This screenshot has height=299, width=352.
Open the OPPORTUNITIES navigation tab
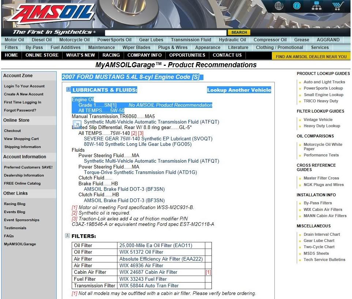point(187,55)
